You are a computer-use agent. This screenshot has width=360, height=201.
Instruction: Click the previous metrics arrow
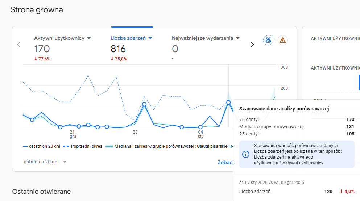[18, 45]
